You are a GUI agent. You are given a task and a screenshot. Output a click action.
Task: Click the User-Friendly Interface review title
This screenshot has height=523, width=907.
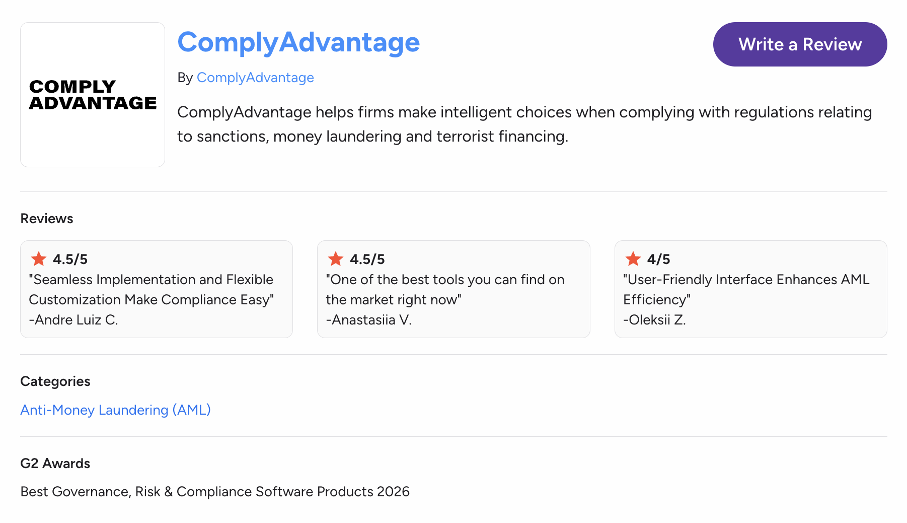click(x=746, y=290)
